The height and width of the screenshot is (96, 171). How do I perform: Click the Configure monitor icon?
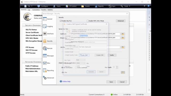(38, 6)
